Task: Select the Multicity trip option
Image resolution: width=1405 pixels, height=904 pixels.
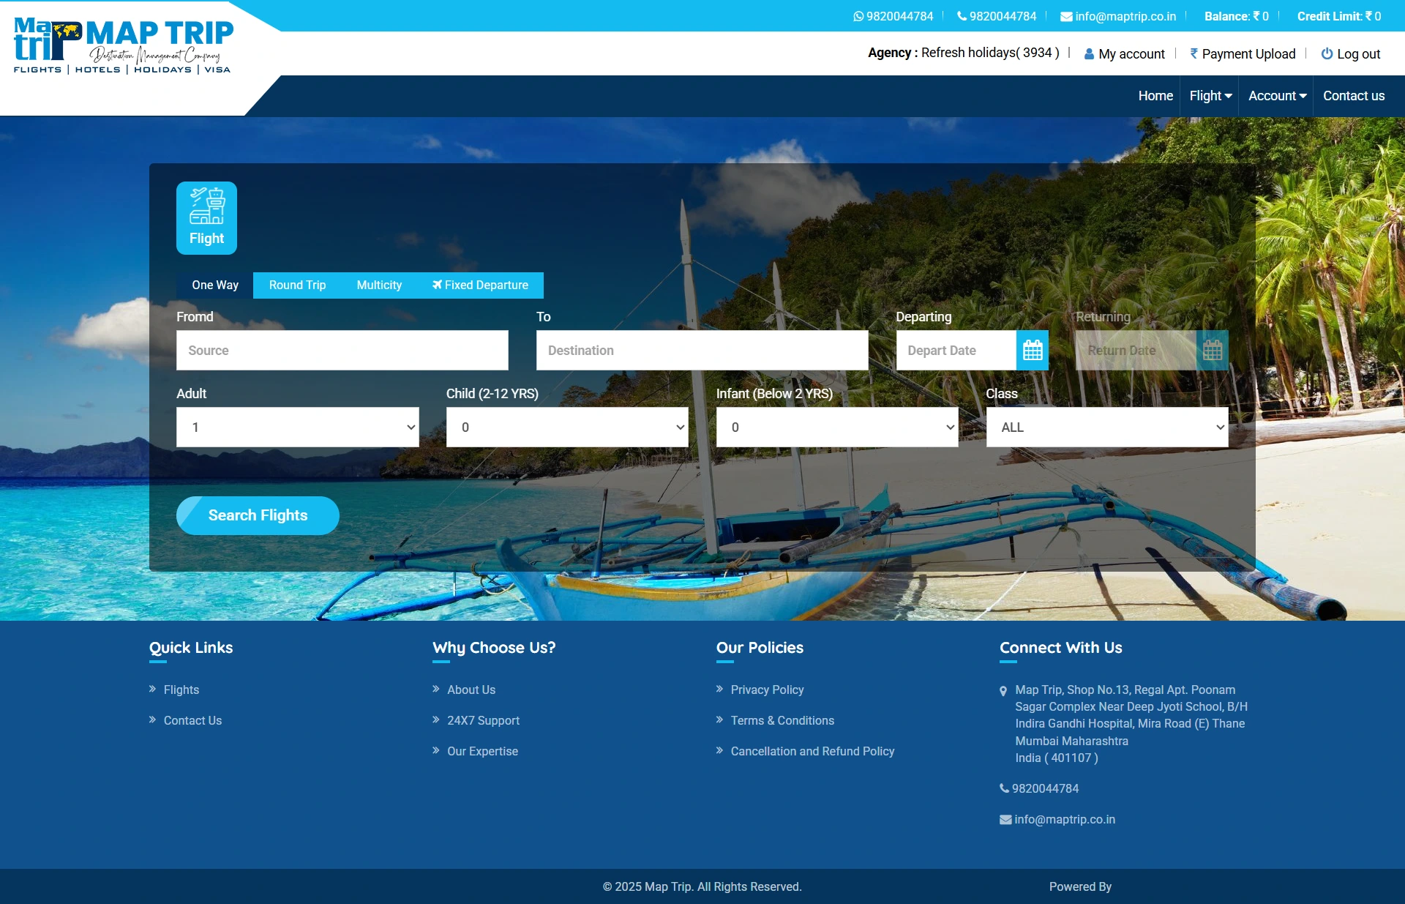Action: pyautogui.click(x=379, y=285)
